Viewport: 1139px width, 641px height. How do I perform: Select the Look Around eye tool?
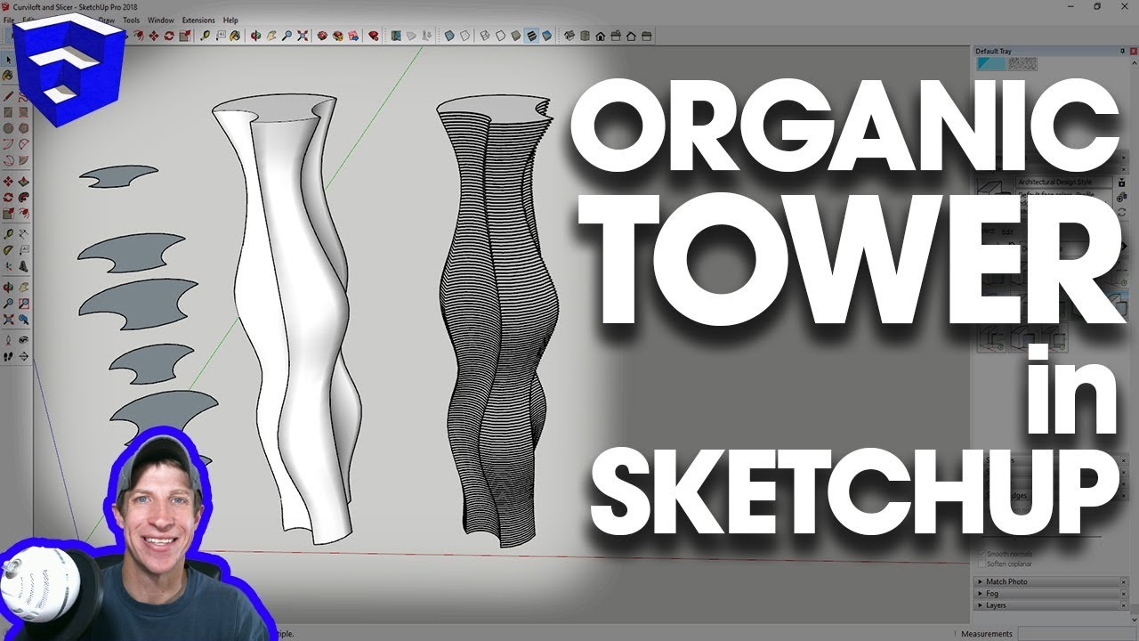click(x=24, y=340)
